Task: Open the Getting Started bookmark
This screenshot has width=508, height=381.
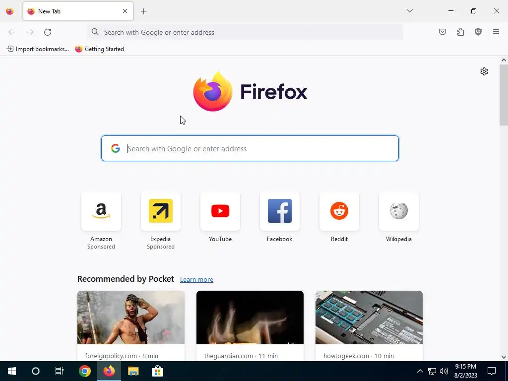Action: click(99, 49)
